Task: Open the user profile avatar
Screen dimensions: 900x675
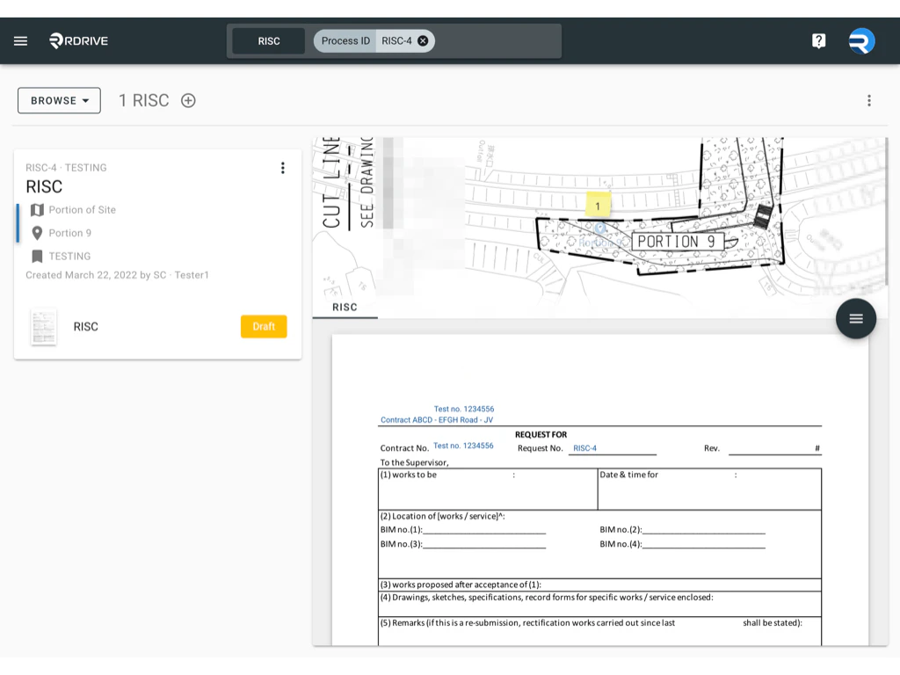Action: [861, 40]
